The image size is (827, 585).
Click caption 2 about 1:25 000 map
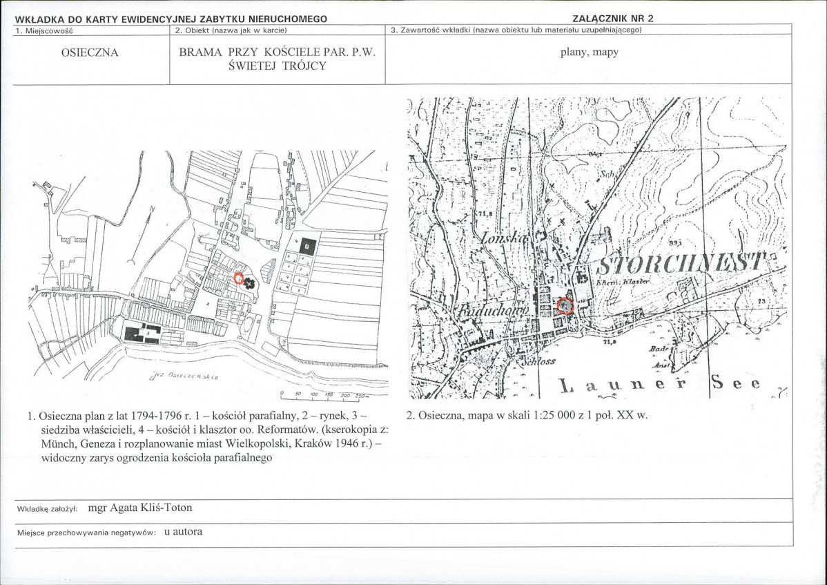(x=527, y=415)
